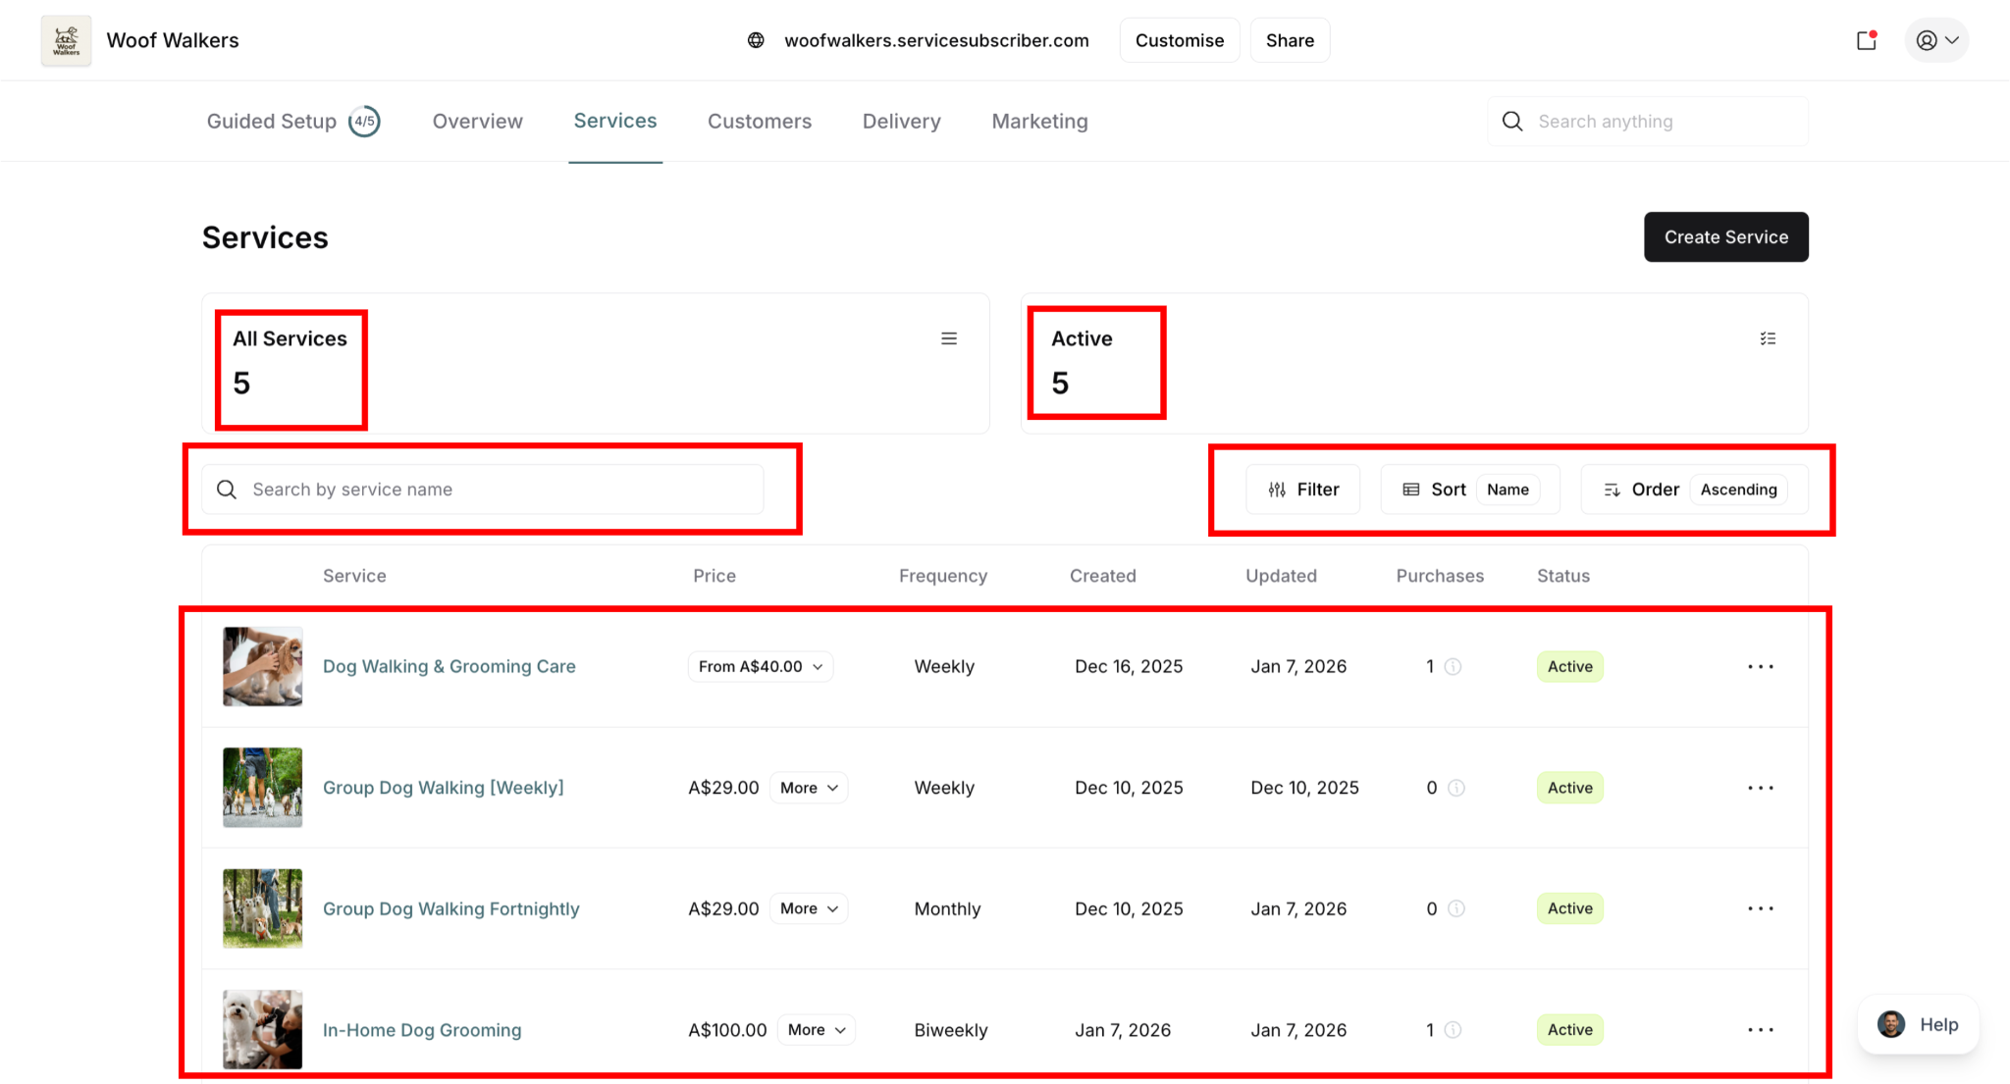Open three-dot menu for In-Home Dog Grooming
The width and height of the screenshot is (2010, 1084).
pyautogui.click(x=1761, y=1030)
